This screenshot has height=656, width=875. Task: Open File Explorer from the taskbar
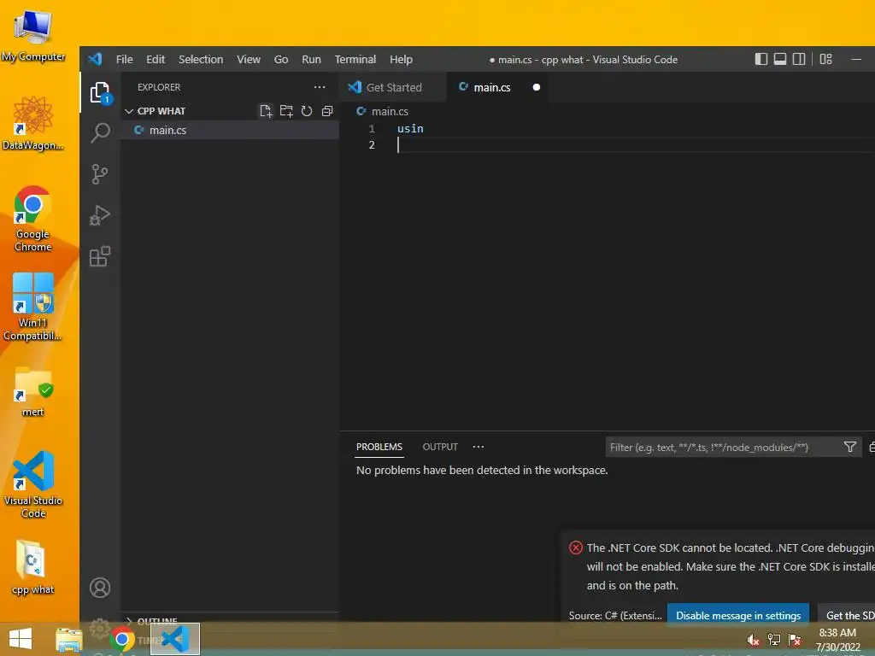click(x=69, y=639)
